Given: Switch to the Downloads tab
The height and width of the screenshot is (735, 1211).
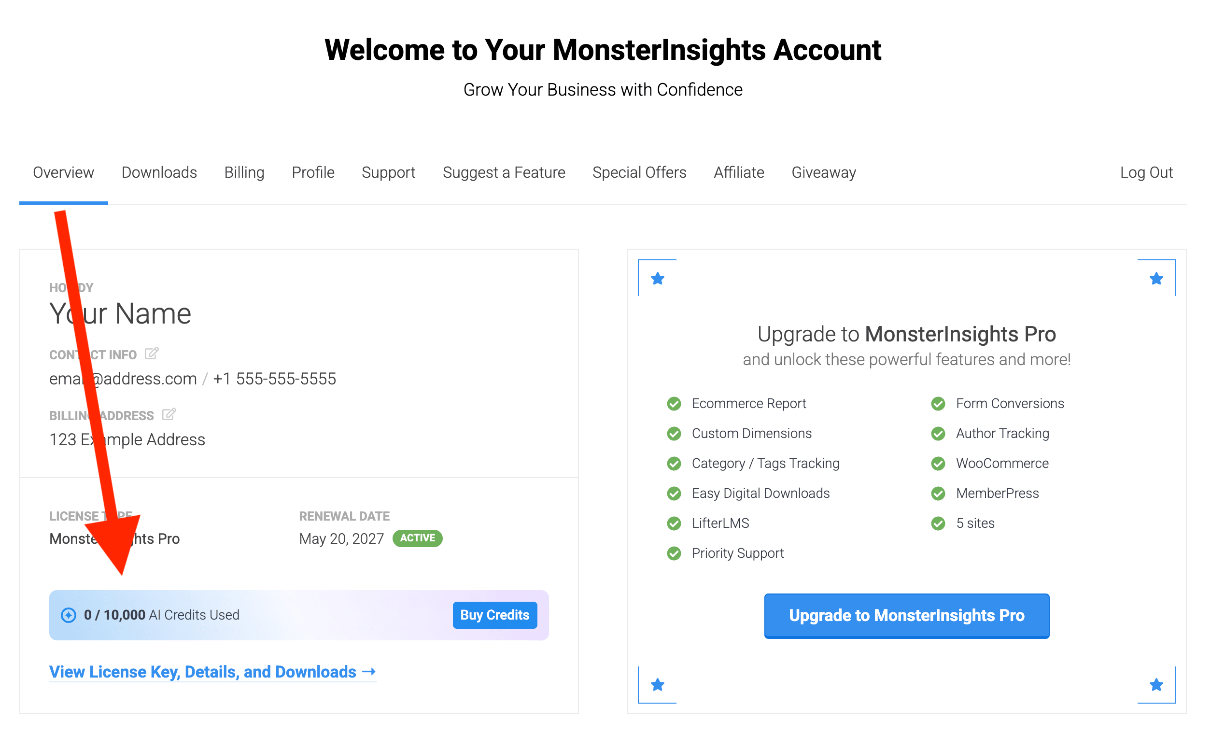Looking at the screenshot, I should point(160,173).
